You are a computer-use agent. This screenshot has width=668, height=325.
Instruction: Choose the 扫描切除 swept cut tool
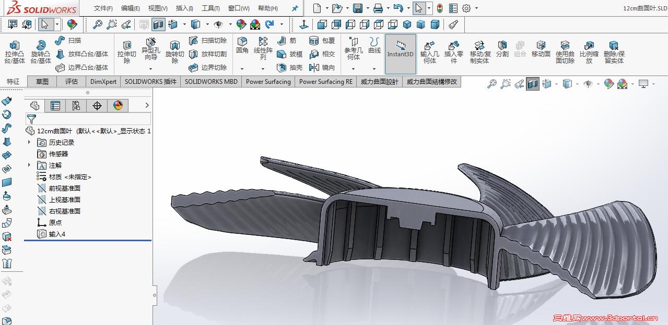208,41
